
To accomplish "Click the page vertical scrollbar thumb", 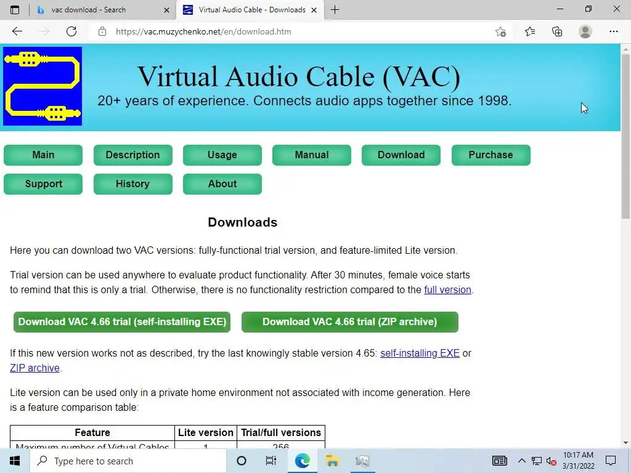I will point(625,137).
